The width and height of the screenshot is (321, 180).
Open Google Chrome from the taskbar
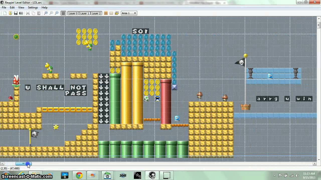[x=79, y=175]
